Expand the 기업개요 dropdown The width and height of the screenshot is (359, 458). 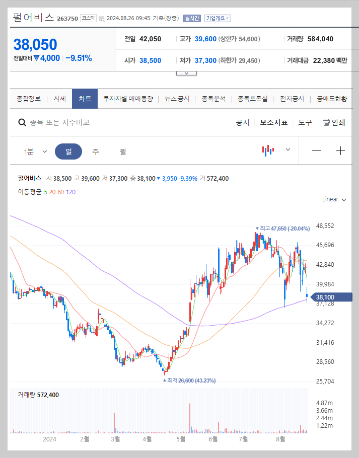point(218,18)
